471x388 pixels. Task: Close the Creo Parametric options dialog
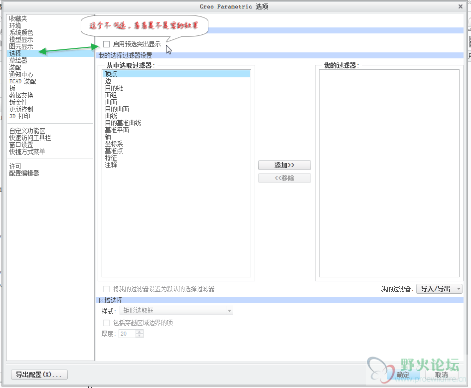[x=460, y=6]
